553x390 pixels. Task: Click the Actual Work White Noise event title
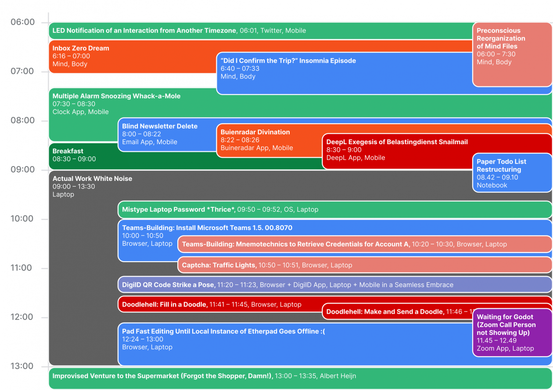[92, 179]
